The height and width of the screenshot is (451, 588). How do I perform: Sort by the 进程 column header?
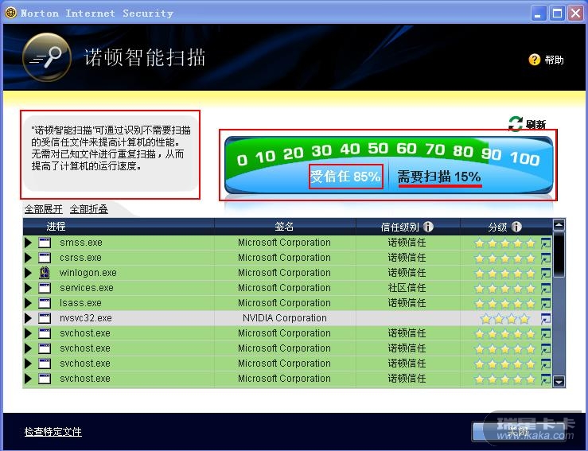click(119, 227)
